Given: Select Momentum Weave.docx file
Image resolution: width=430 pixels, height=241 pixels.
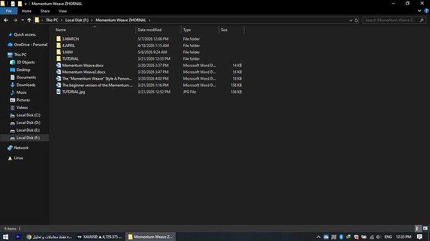Looking at the screenshot, I should 83,65.
